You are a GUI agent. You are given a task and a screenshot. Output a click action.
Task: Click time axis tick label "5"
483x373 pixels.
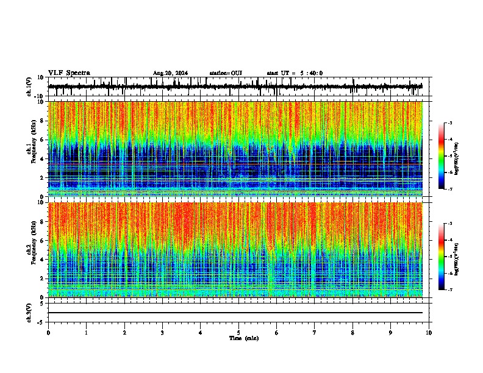click(238, 333)
